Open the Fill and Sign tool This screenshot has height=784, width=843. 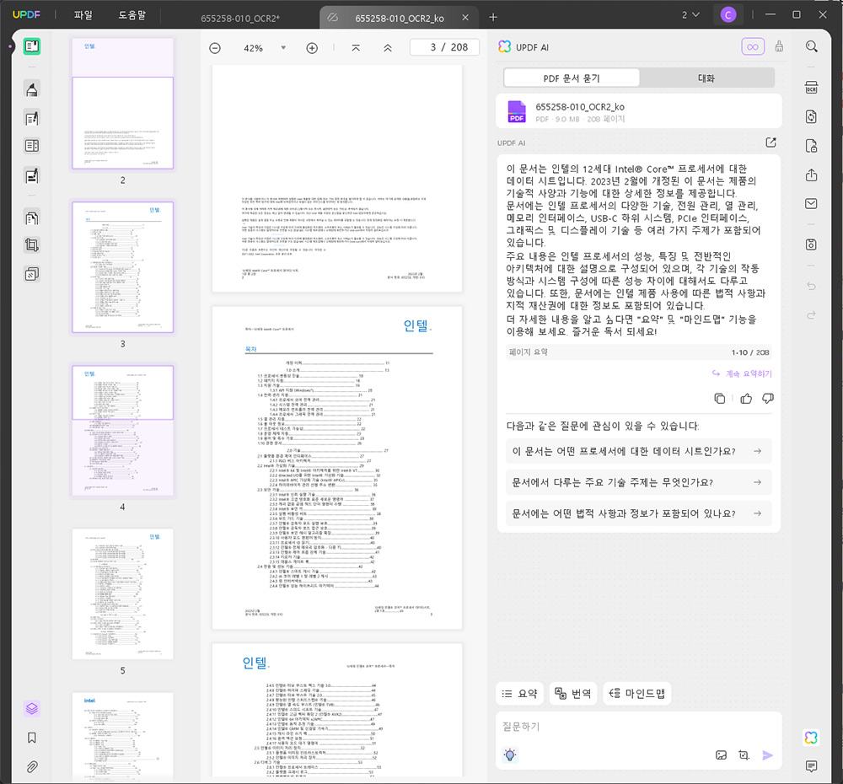coord(32,175)
